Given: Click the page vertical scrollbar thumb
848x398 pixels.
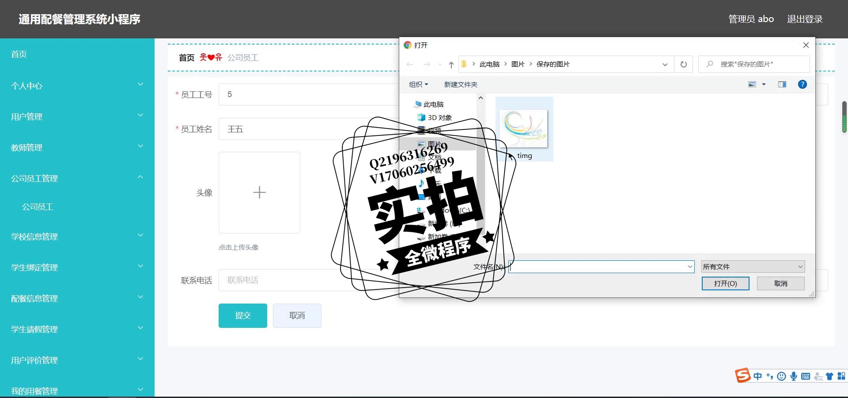Looking at the screenshot, I should click(844, 117).
